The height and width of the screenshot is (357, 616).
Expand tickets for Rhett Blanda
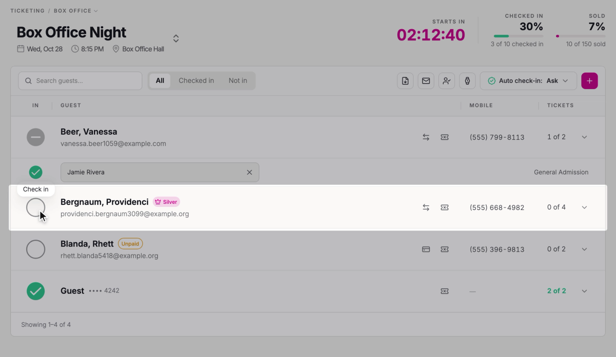tap(584, 249)
